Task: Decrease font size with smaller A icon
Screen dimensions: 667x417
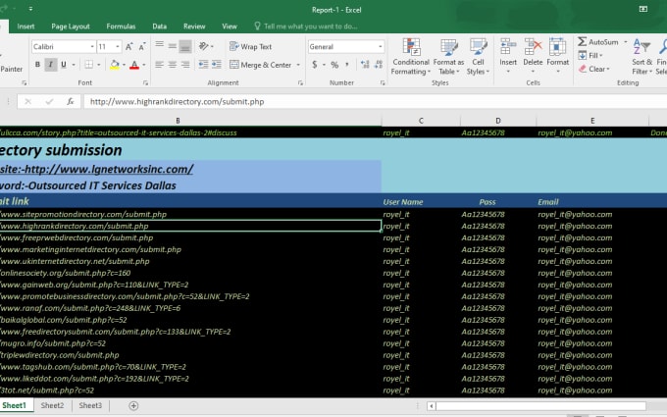Action: click(x=142, y=47)
